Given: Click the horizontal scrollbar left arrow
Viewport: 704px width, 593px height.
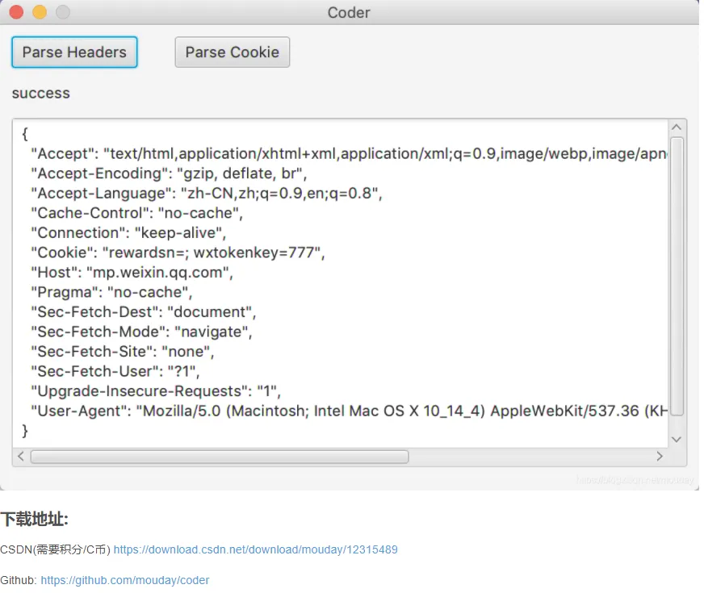Looking at the screenshot, I should click(21, 457).
